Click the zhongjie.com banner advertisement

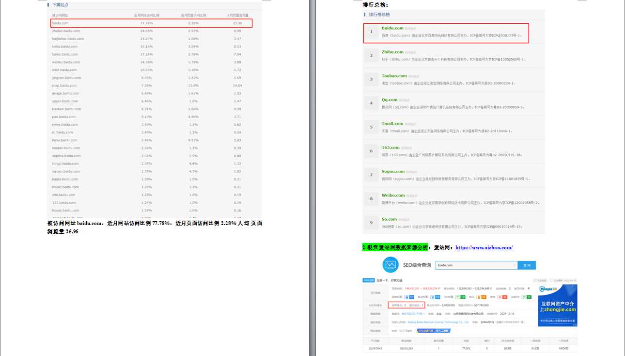click(558, 306)
